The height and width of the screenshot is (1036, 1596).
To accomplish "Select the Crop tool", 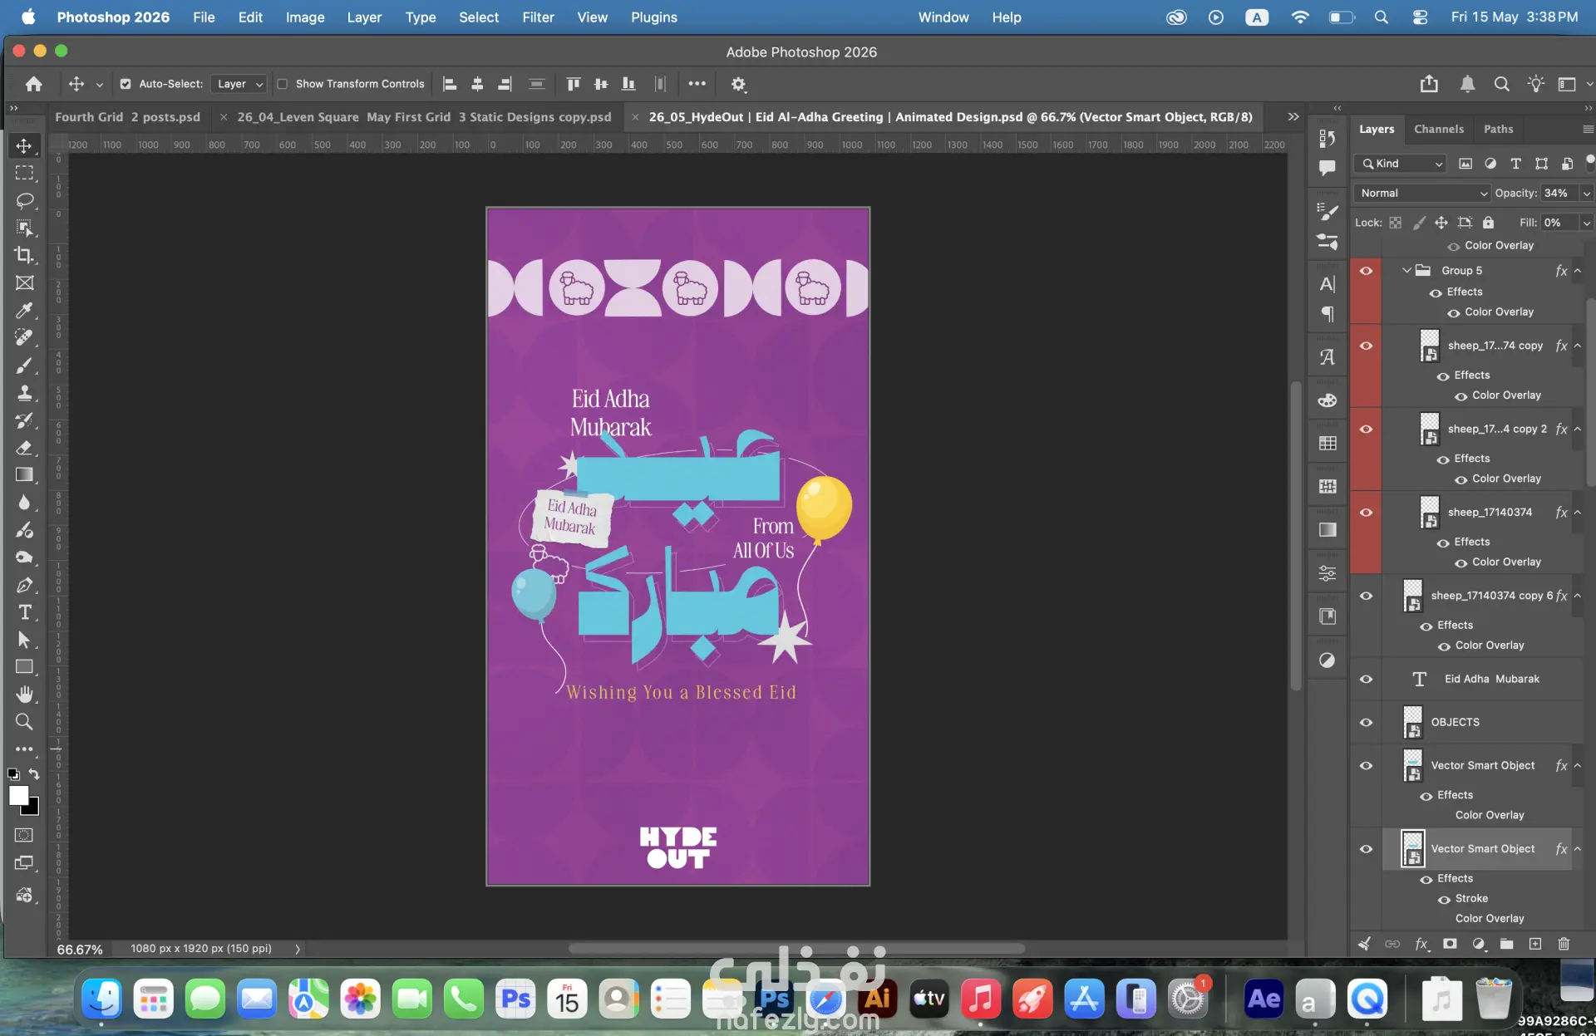I will coord(25,255).
